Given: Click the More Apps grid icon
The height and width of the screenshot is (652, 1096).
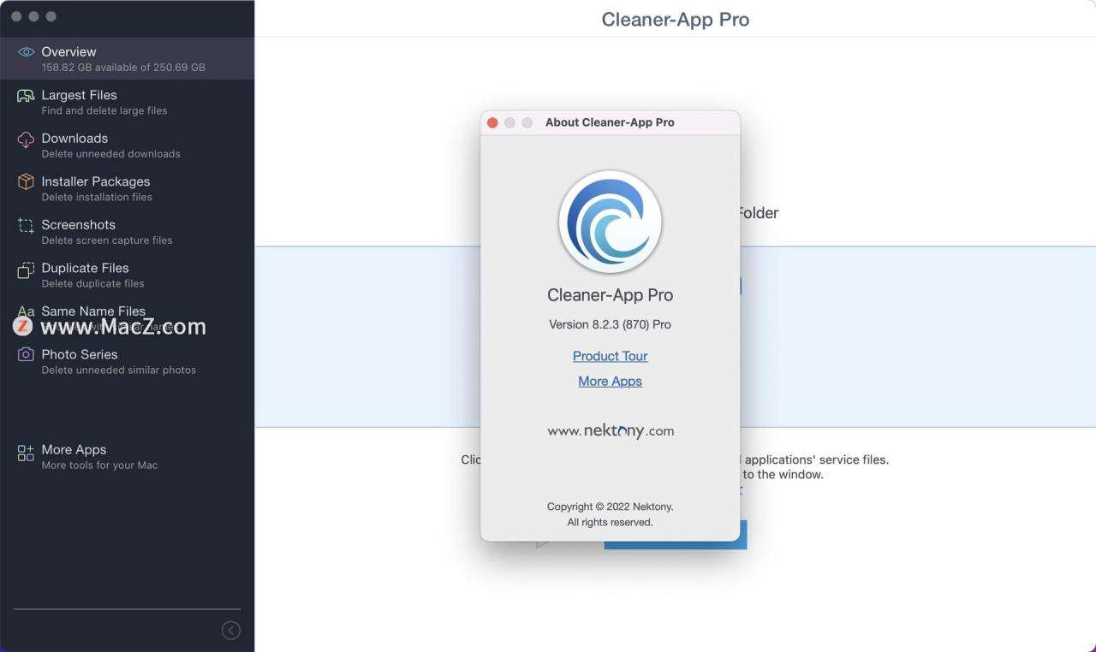Looking at the screenshot, I should 26,453.
